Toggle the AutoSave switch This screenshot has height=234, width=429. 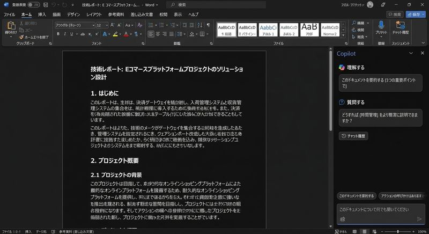tap(34, 5)
